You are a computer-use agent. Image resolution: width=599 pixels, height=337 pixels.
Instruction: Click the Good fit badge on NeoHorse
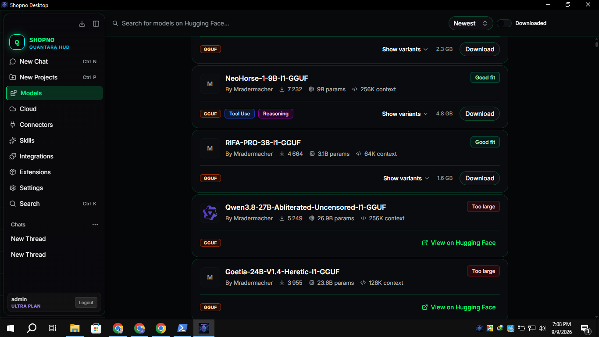point(485,78)
